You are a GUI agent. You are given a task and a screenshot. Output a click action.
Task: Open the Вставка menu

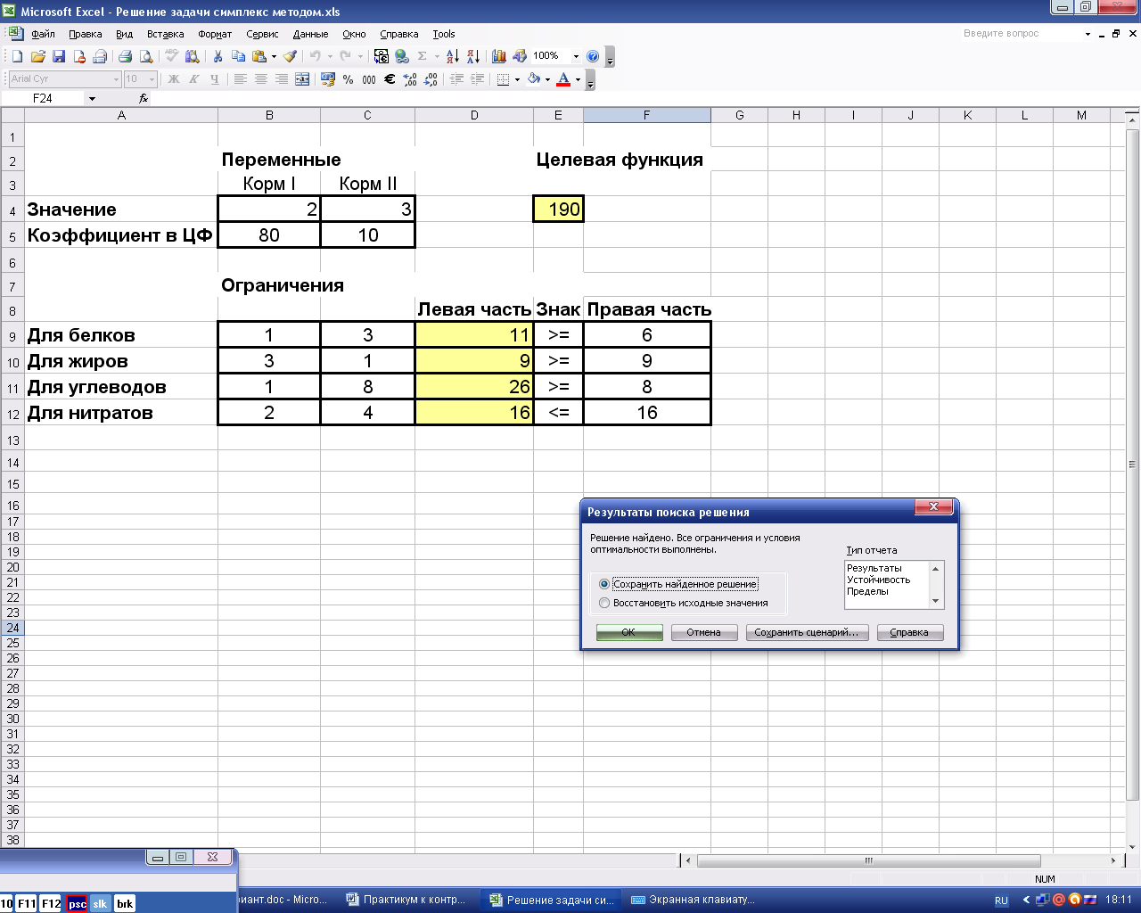166,34
